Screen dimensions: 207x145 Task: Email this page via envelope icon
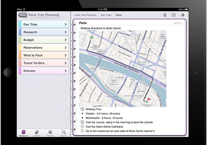pyautogui.click(x=174, y=15)
